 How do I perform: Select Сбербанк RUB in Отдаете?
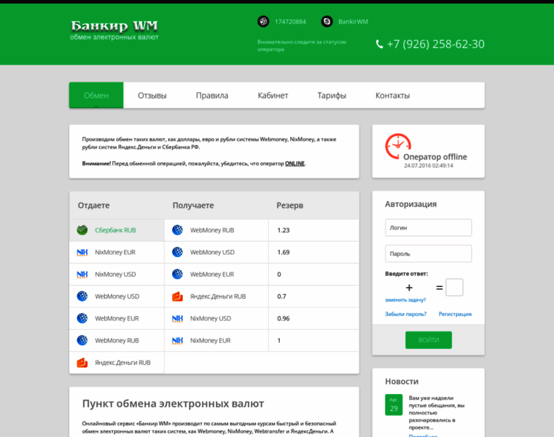pyautogui.click(x=117, y=230)
